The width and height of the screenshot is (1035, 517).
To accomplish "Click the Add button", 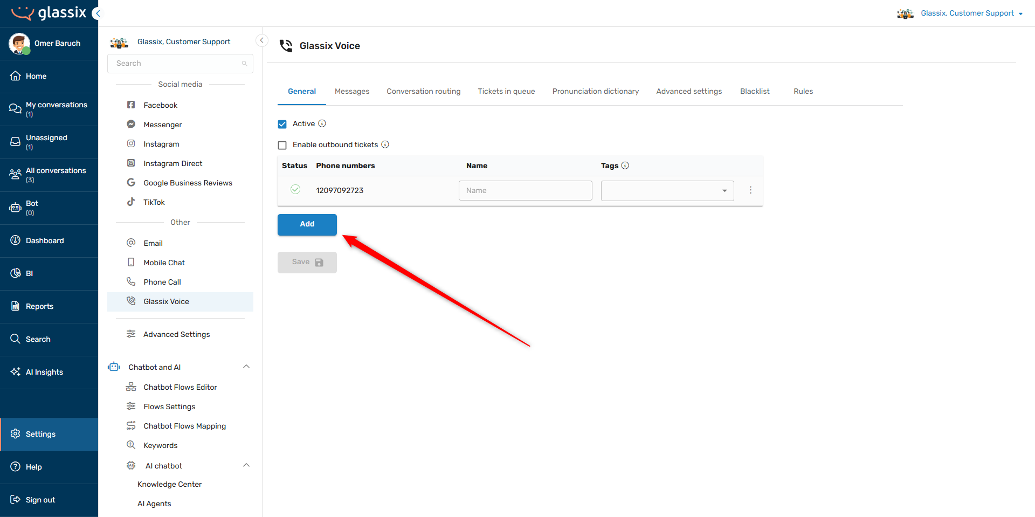I will 307,224.
